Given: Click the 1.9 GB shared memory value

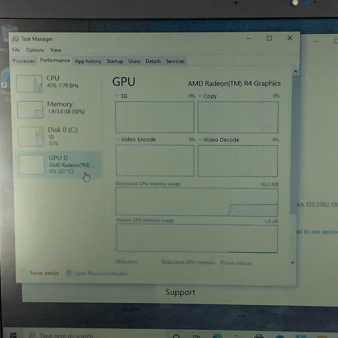Looking at the screenshot, I should coord(271,221).
